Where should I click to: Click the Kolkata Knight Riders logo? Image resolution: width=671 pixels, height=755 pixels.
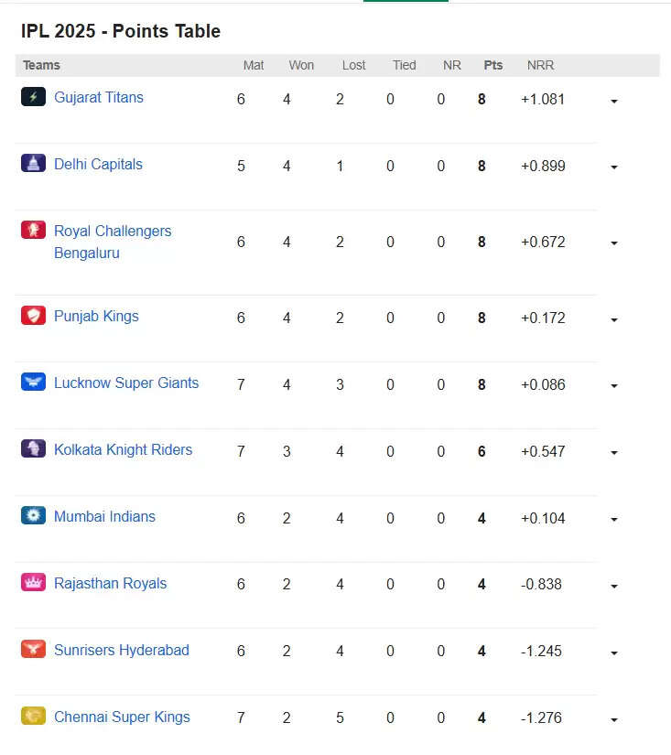tap(33, 448)
